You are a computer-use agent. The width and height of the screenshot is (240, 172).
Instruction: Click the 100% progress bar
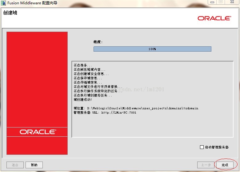tap(152, 49)
